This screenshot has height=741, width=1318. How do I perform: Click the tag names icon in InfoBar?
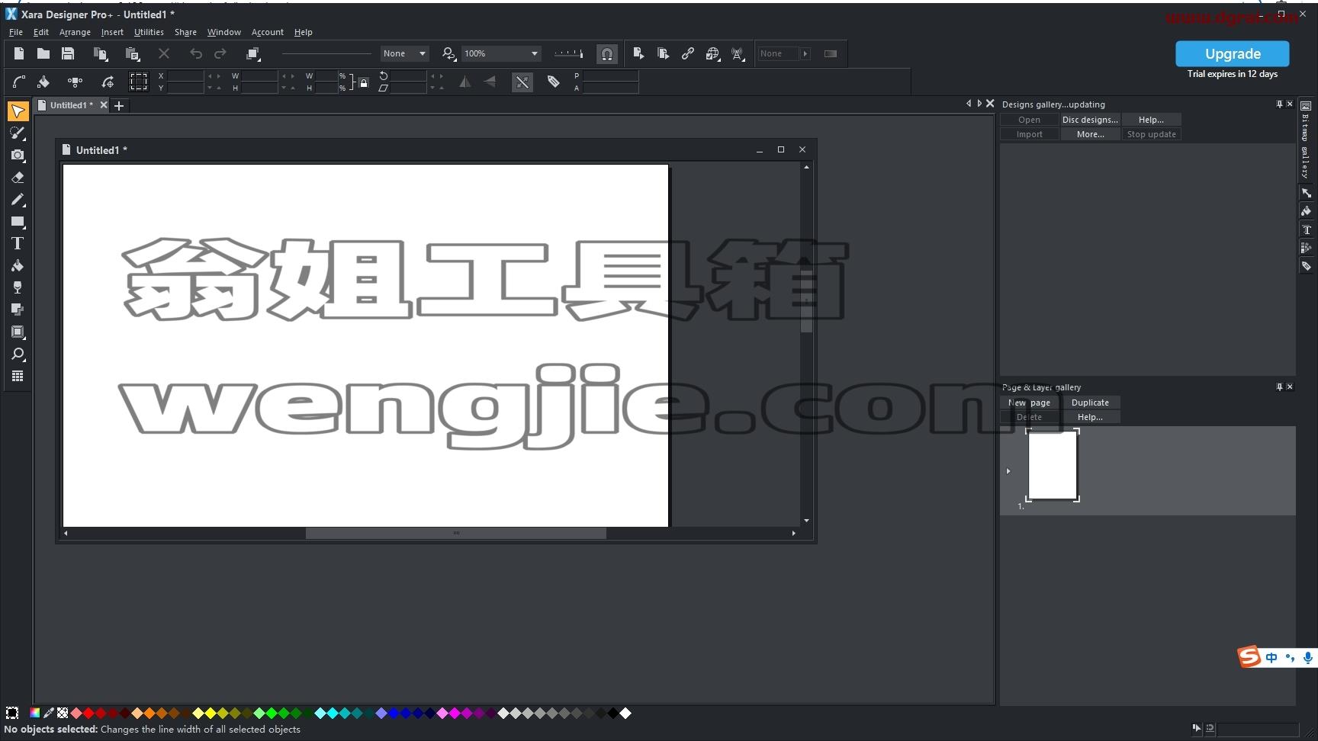coord(554,82)
